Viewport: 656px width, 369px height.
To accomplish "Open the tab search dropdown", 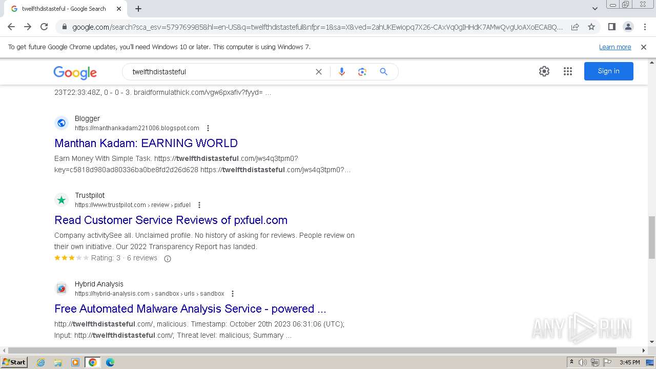I will point(594,9).
